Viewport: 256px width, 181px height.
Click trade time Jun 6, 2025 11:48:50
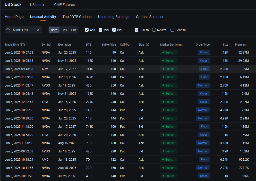(19, 126)
